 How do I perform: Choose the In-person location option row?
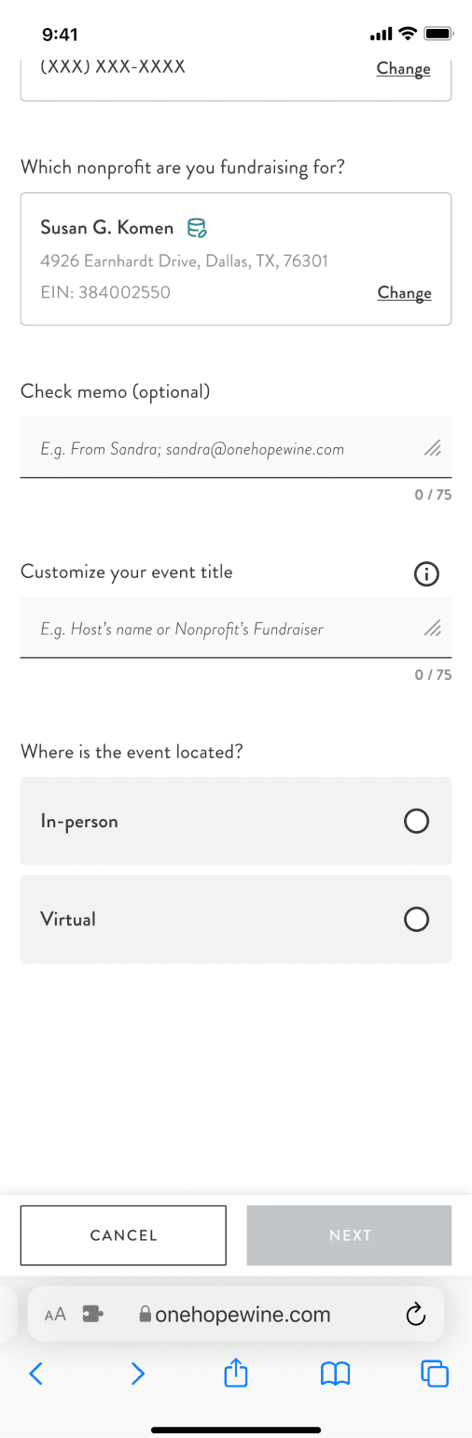pyautogui.click(x=236, y=821)
